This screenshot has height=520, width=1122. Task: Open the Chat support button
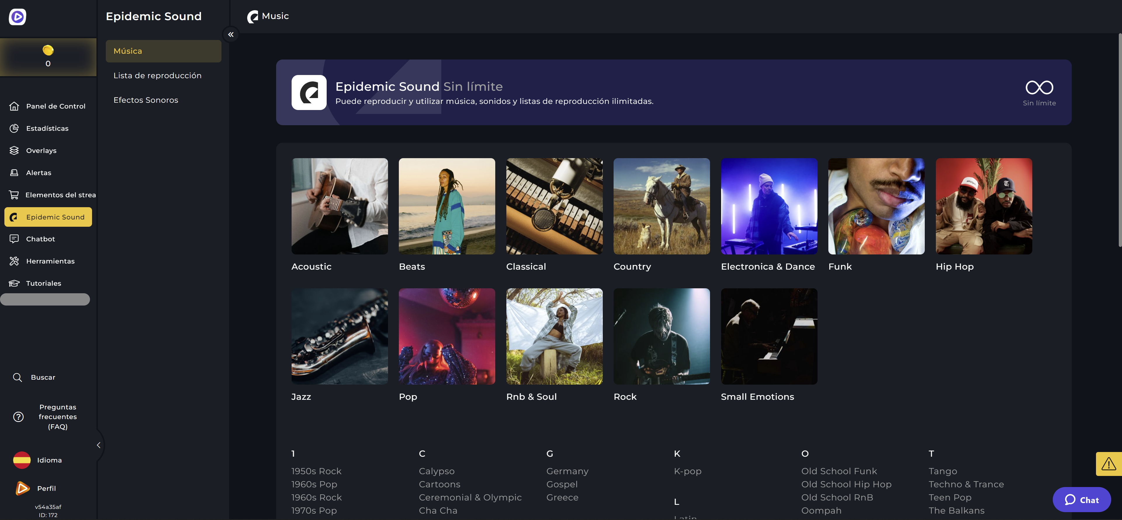1081,500
